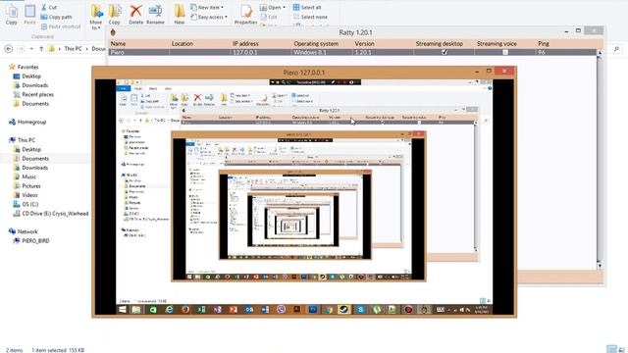Click the Copy to folder icon
Image resolution: width=628 pixels, height=353 pixels.
coord(115,15)
